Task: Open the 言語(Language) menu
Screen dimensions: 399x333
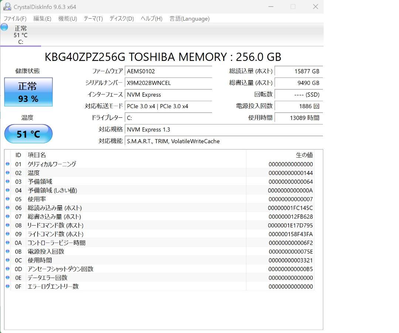Action: tap(190, 18)
